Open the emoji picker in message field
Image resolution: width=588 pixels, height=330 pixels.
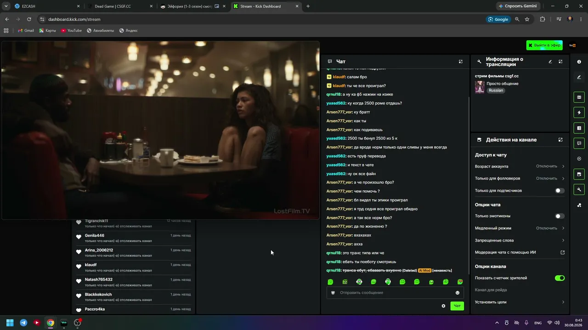click(x=458, y=293)
